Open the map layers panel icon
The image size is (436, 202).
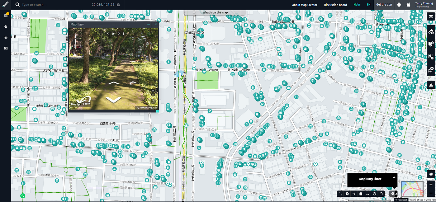(431, 17)
